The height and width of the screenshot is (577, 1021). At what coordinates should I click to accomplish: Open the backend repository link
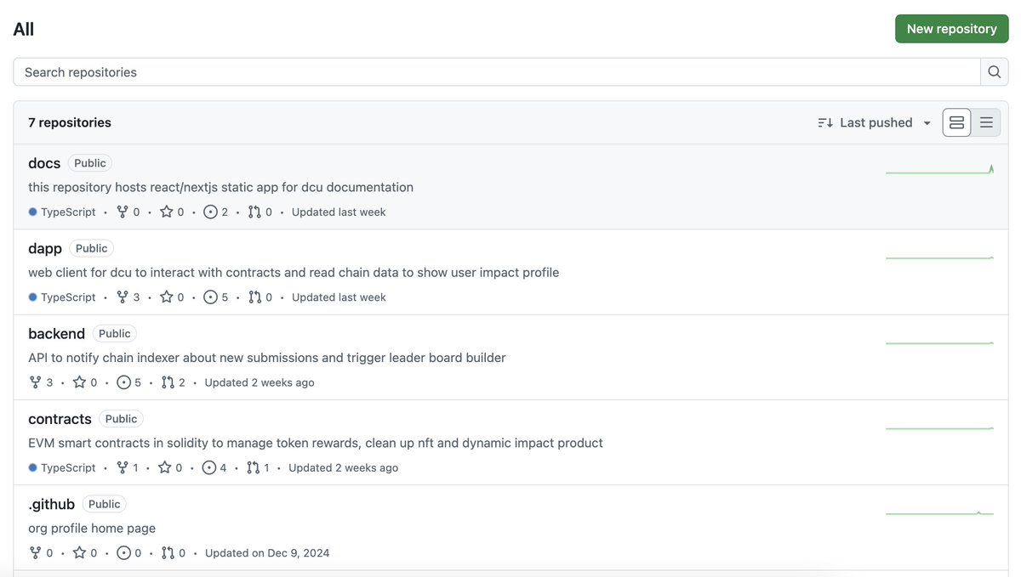click(x=57, y=333)
